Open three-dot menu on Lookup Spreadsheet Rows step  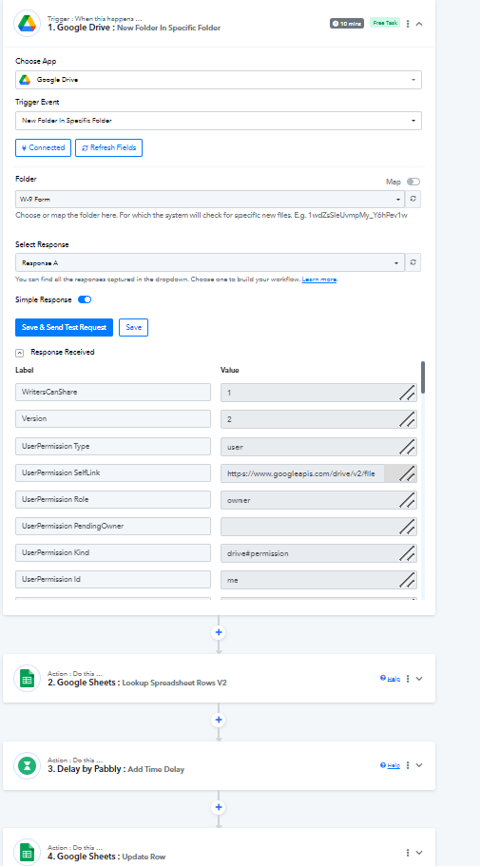coord(408,679)
